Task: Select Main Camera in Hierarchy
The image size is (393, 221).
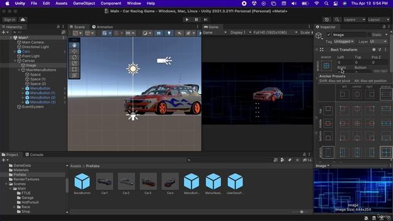Action: [33, 42]
